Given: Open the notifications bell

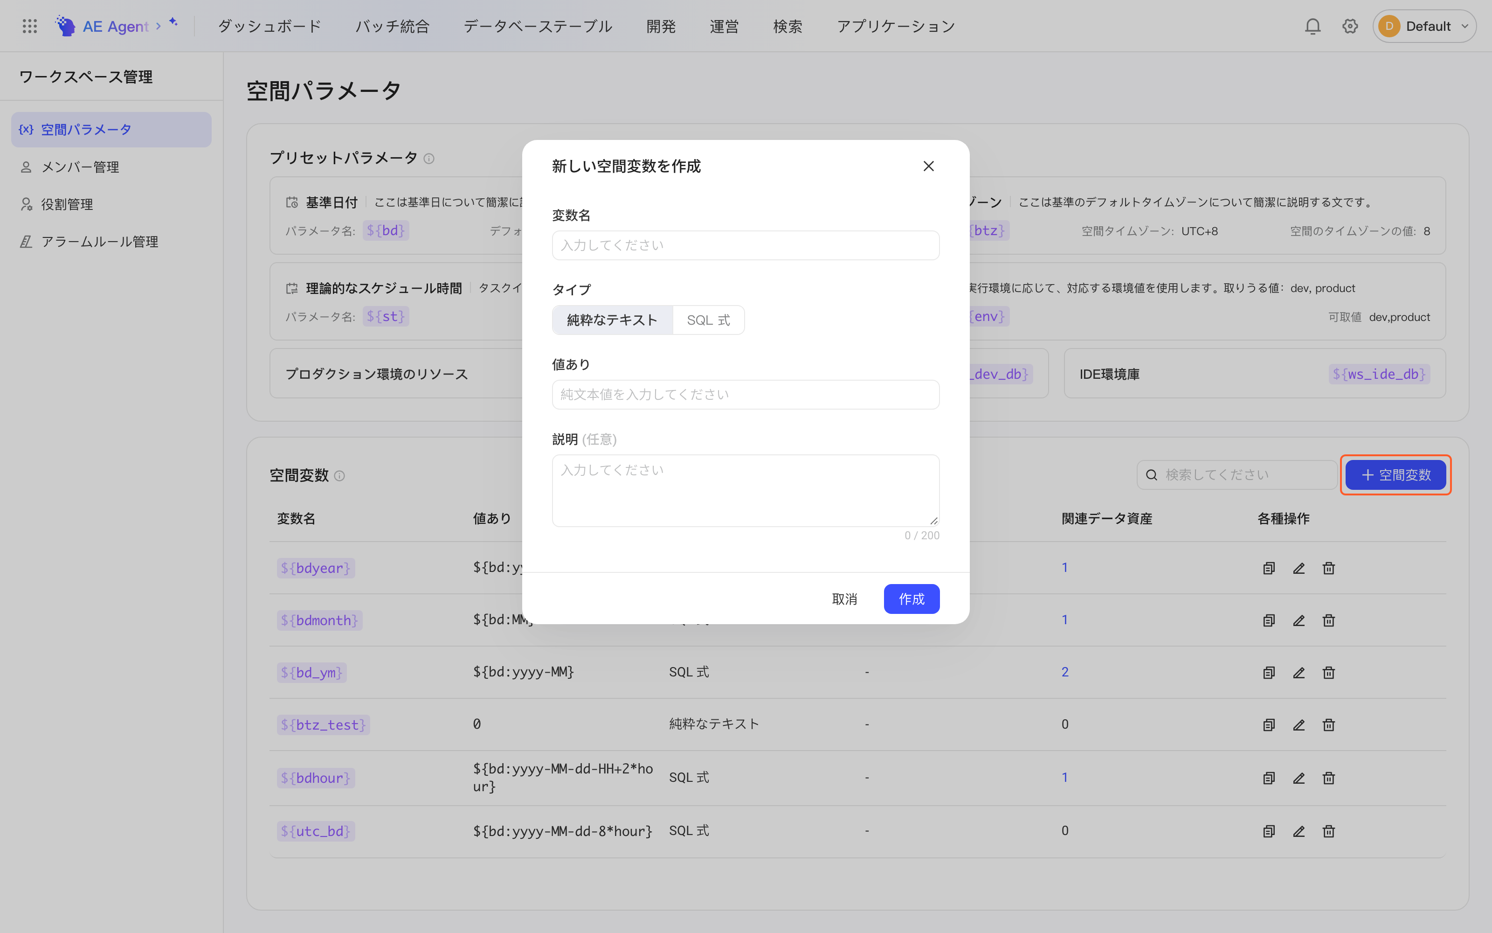Looking at the screenshot, I should pyautogui.click(x=1312, y=26).
